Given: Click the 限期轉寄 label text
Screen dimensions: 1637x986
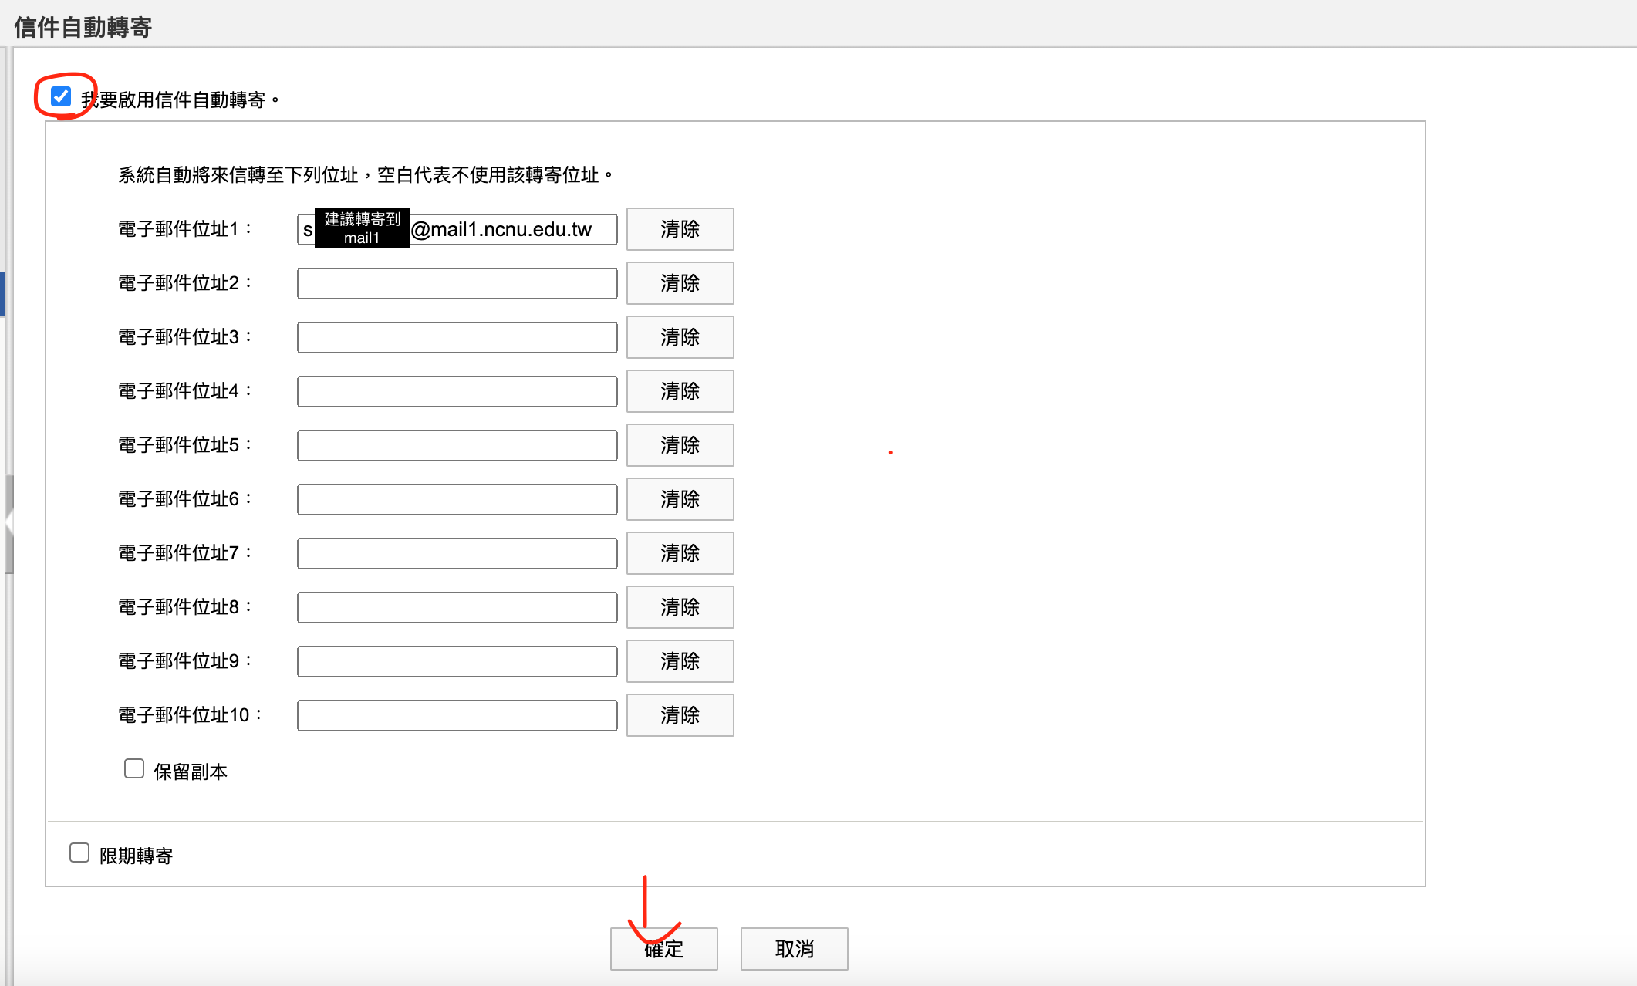Looking at the screenshot, I should pyautogui.click(x=136, y=856).
